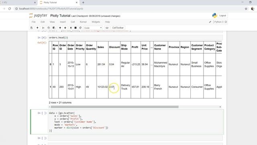Open the Cell menu
This screenshot has width=257, height=145.
[73, 22]
